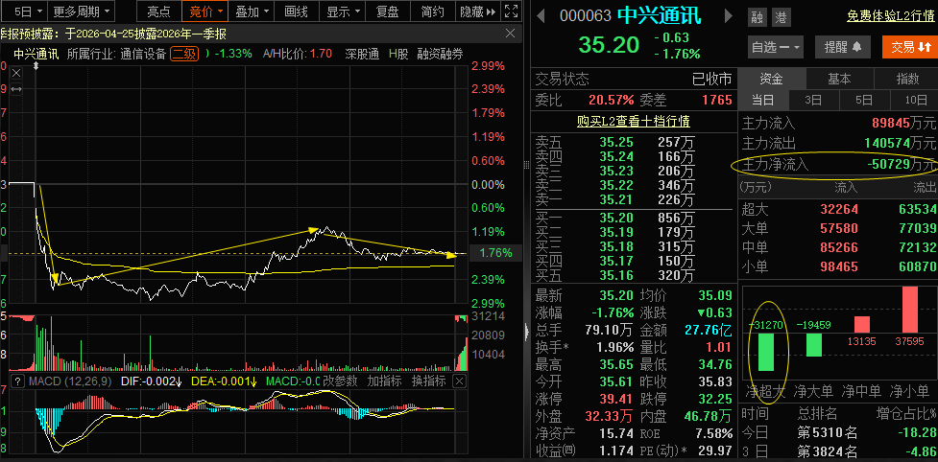Click 购买L2查看十档行情 link
Viewport: 938px width, 462px height.
[634, 121]
